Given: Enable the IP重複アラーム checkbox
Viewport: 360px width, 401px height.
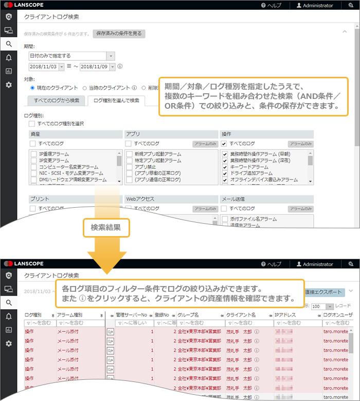Looking at the screenshot, I should (x=34, y=154).
